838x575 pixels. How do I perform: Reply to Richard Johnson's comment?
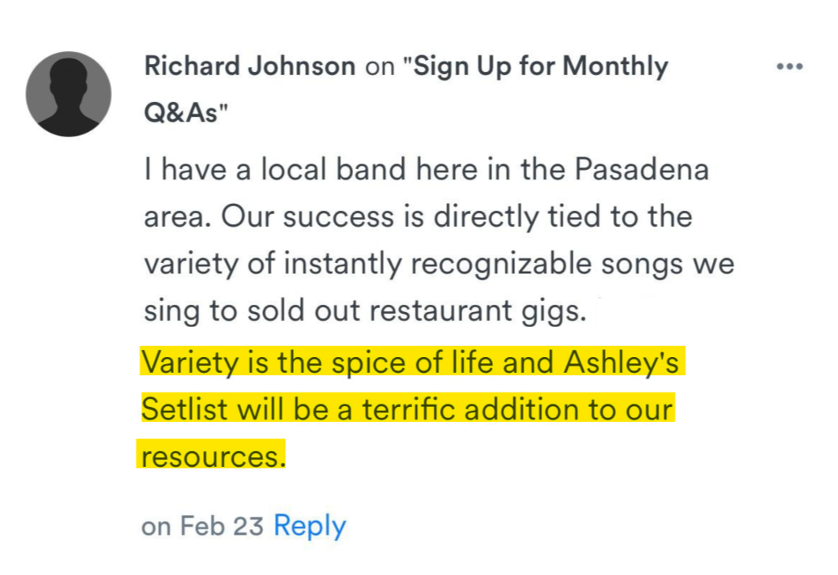(x=310, y=526)
